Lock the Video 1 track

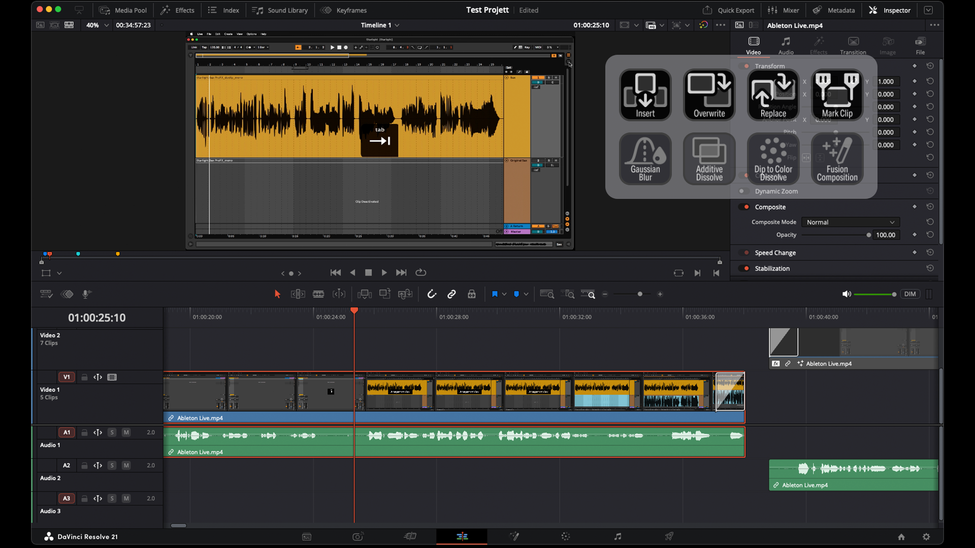[84, 377]
